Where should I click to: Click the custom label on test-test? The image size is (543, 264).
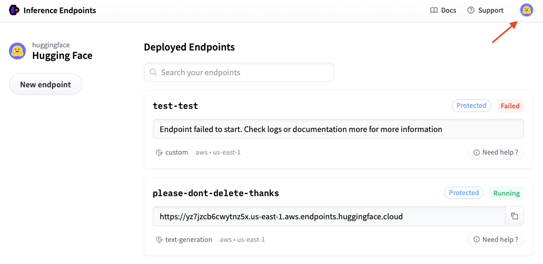point(176,152)
